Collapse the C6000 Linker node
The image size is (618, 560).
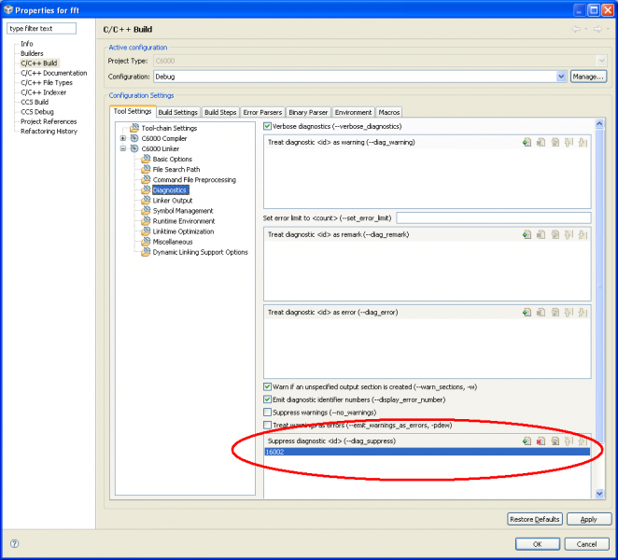click(123, 148)
